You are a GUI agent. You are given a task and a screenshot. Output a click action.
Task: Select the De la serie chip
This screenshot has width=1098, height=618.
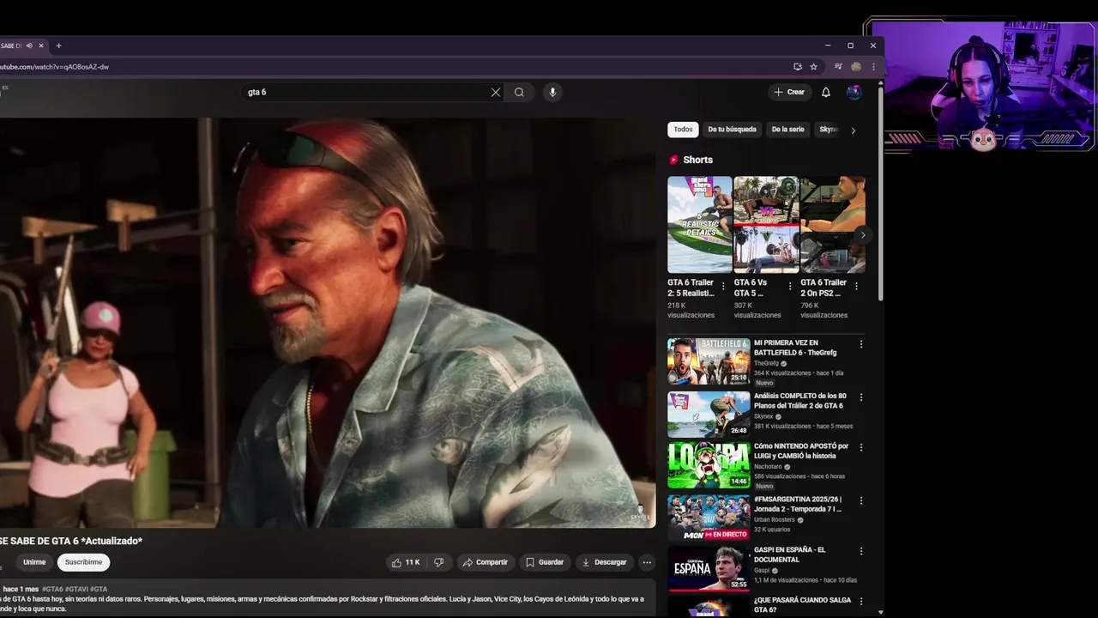coord(787,130)
